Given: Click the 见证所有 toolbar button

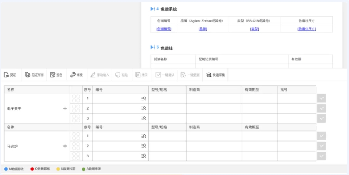Looking at the screenshot, I should (34, 75).
